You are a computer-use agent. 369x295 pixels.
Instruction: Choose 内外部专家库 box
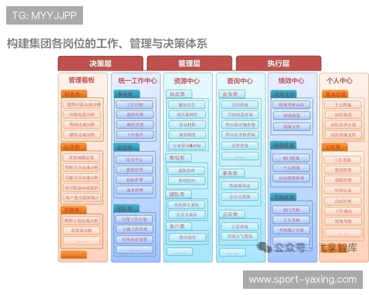click(x=186, y=205)
